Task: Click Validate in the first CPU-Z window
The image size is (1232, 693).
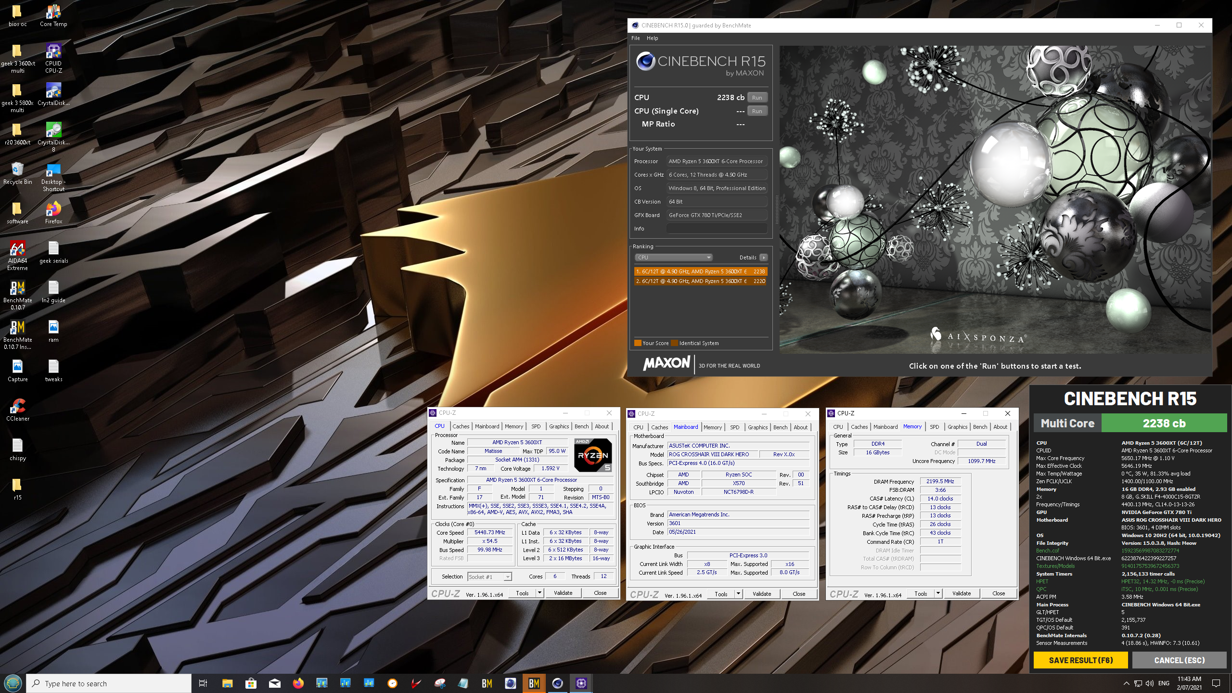Action: coord(563,593)
